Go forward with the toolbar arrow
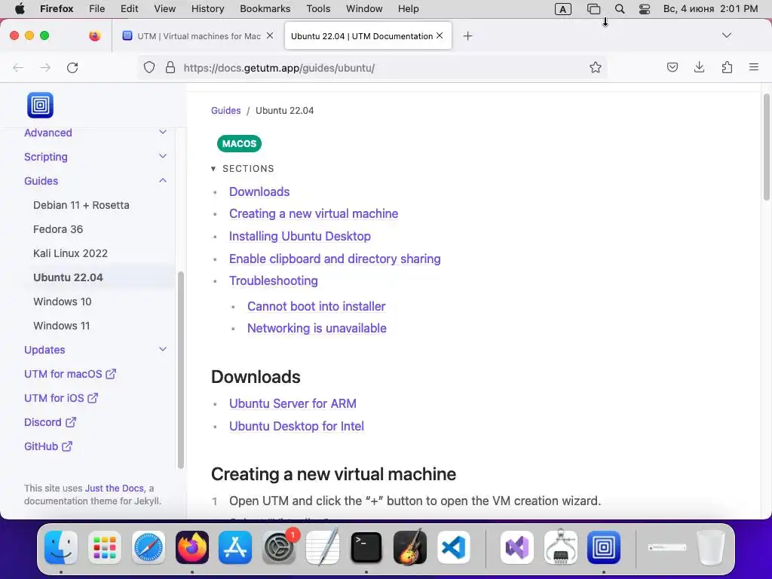The width and height of the screenshot is (772, 579). tap(45, 67)
